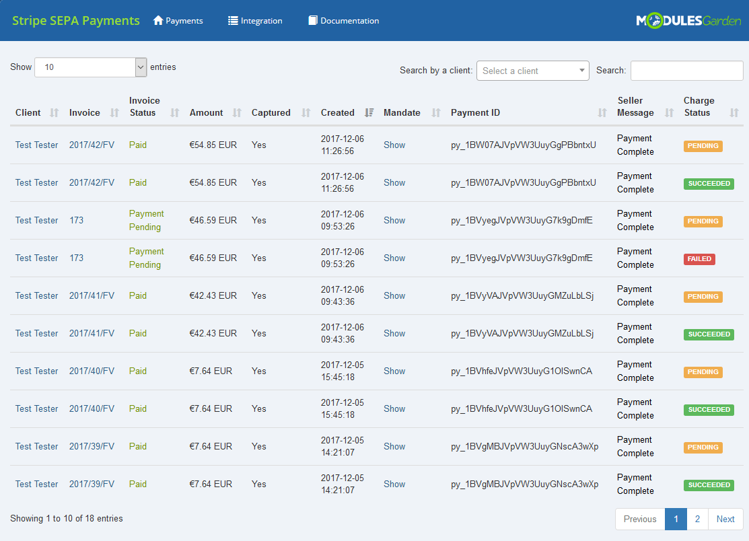Show mandate for PENDING 2017/42/FV row

coord(394,145)
